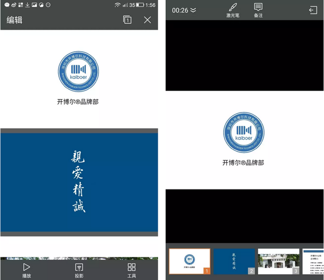Tap the 编辑 title in the header

[x=15, y=20]
